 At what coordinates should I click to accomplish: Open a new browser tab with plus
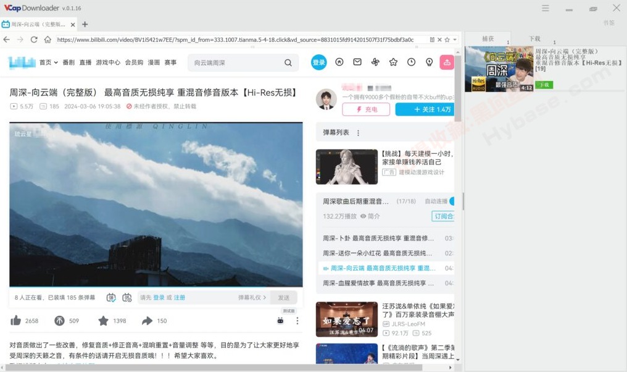coord(85,25)
